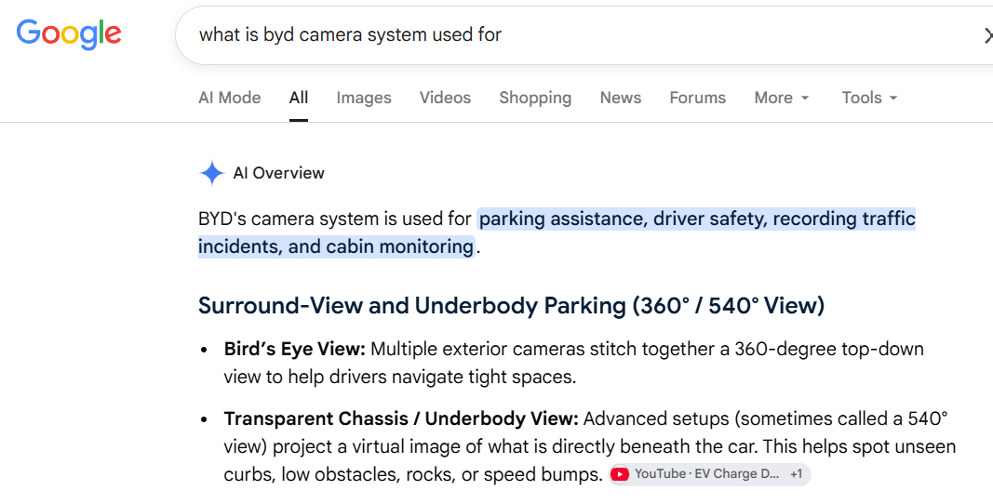
Task: Click the search query input field
Action: pyautogui.click(x=583, y=34)
